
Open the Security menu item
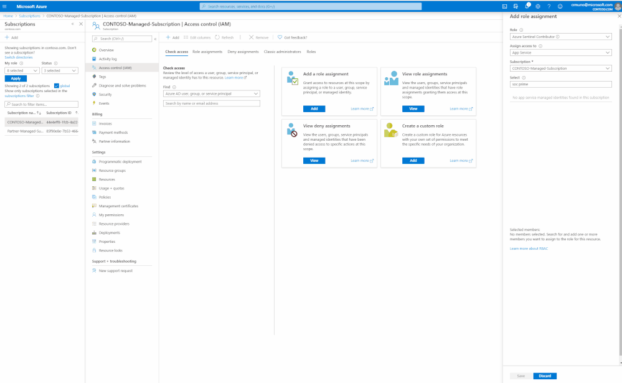(105, 95)
